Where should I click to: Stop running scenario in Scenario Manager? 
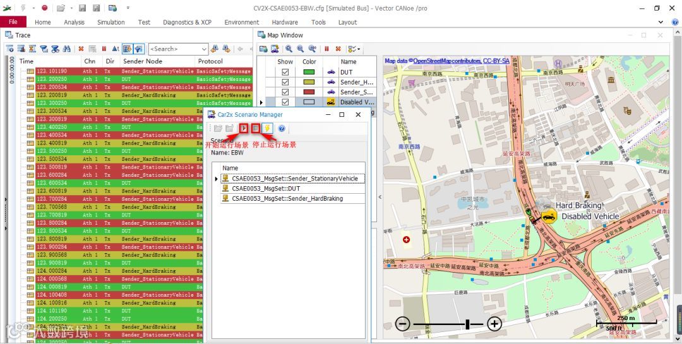click(256, 128)
